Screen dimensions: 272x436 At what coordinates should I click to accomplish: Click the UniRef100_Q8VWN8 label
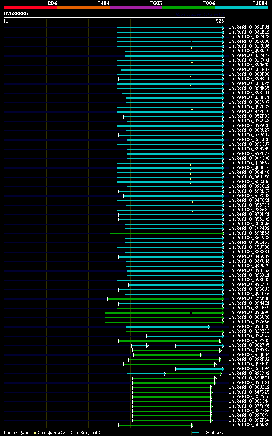(x=249, y=261)
